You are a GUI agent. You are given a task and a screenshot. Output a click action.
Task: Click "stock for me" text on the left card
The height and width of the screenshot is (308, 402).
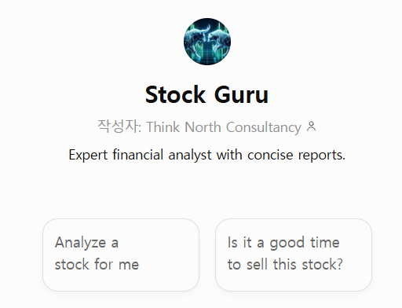pyautogui.click(x=97, y=264)
